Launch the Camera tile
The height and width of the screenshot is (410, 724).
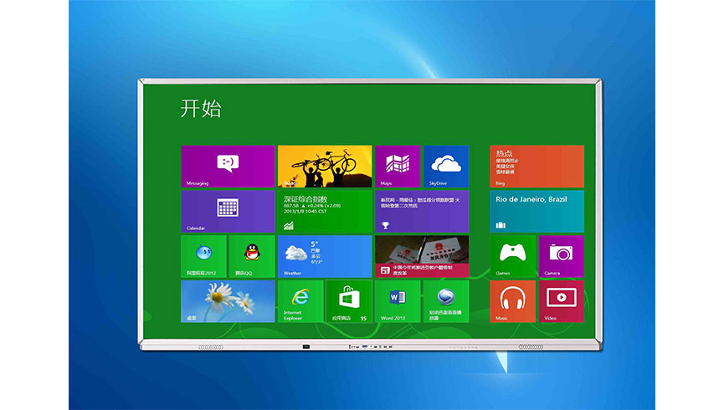(561, 256)
